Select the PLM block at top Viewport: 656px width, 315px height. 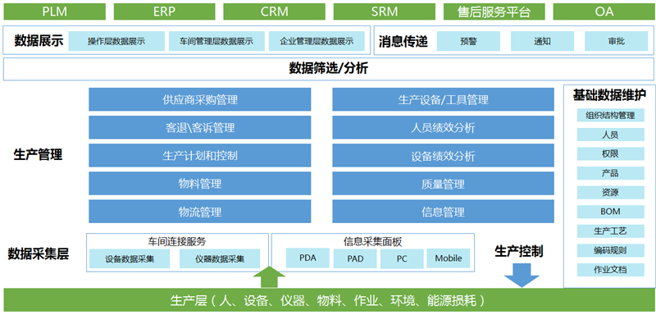pyautogui.click(x=54, y=11)
